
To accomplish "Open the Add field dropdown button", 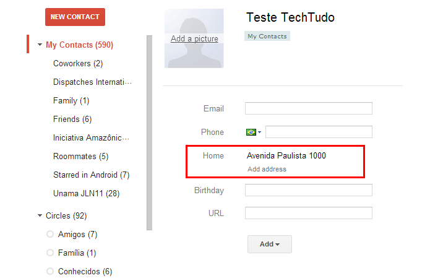I will pos(270,244).
